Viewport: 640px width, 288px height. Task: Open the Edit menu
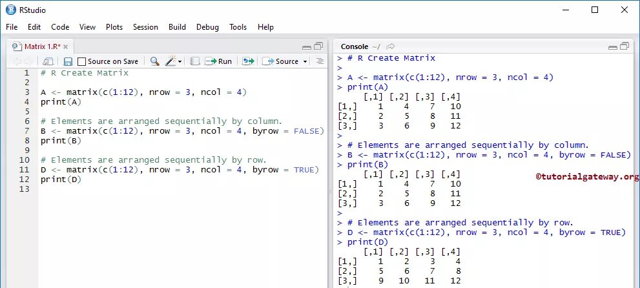(34, 27)
